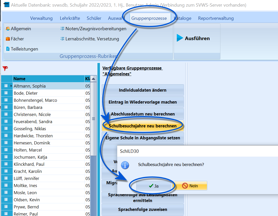278x216 pixels.
Task: Click the row arrow beside Altmann, Sophia
Action: 11,86
